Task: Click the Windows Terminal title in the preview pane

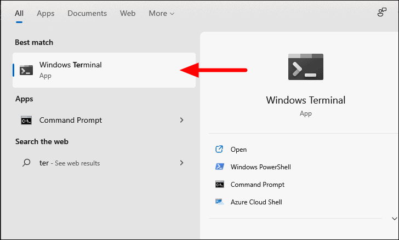Action: (x=305, y=100)
